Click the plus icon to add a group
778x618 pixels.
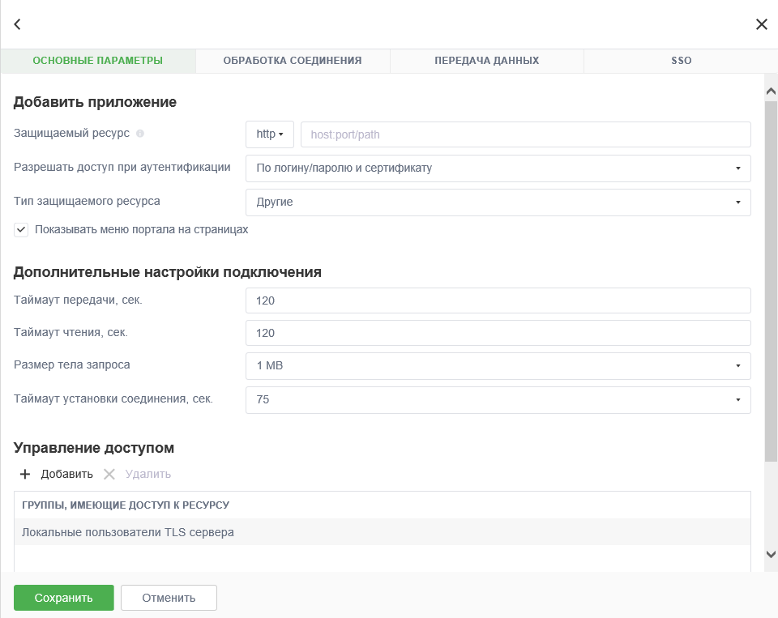[x=25, y=474]
